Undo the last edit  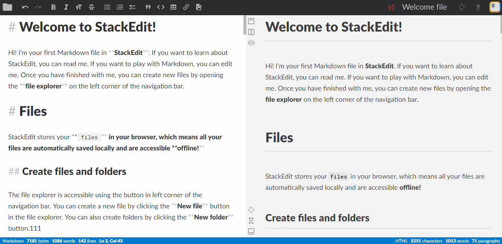tap(25, 7)
